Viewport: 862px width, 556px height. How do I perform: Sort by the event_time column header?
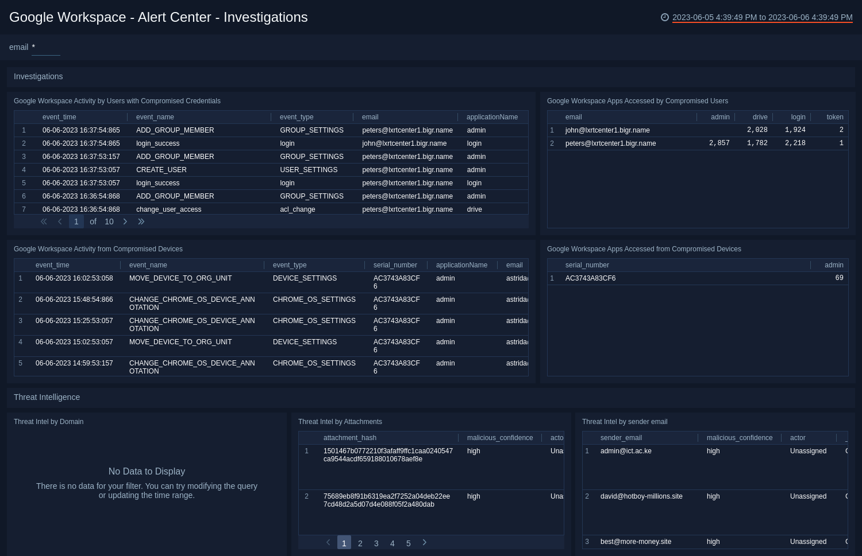click(x=59, y=117)
